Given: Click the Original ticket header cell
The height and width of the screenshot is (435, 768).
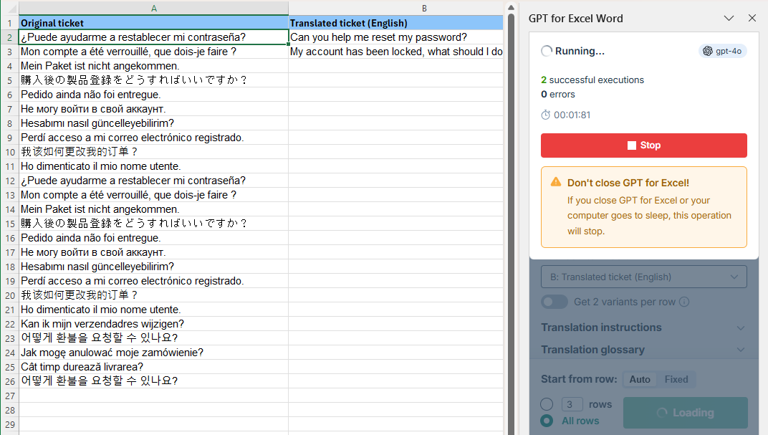Looking at the screenshot, I should 154,23.
